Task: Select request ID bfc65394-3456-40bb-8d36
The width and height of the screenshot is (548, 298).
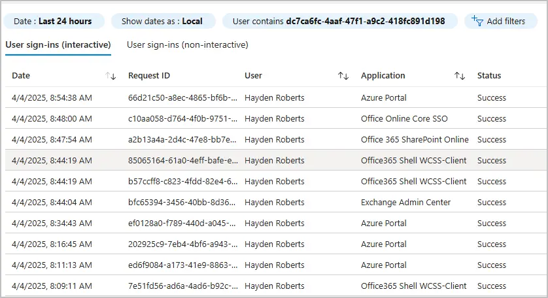Action: pos(182,203)
